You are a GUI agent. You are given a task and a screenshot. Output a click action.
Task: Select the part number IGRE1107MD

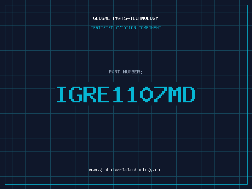coord(126,94)
